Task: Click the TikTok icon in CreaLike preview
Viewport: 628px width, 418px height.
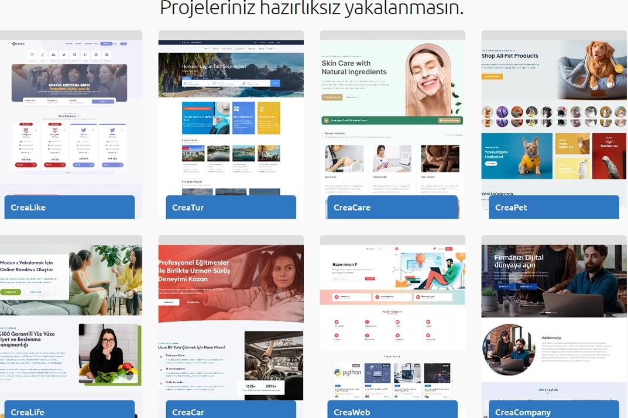Action: pos(43,55)
